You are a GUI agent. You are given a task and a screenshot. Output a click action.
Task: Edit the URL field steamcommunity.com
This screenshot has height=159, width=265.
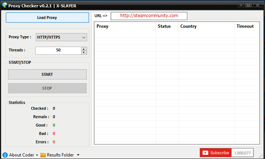(149, 16)
